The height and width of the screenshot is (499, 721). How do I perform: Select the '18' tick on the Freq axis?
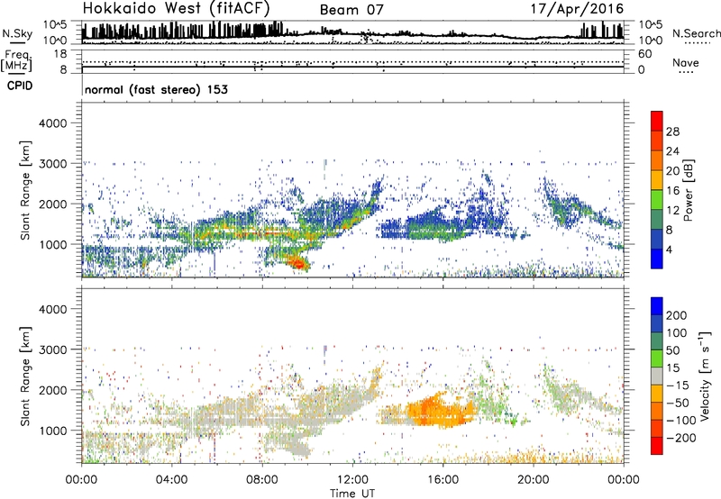pos(60,54)
